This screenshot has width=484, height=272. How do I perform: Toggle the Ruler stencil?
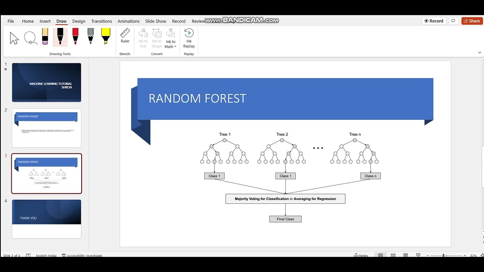(125, 36)
